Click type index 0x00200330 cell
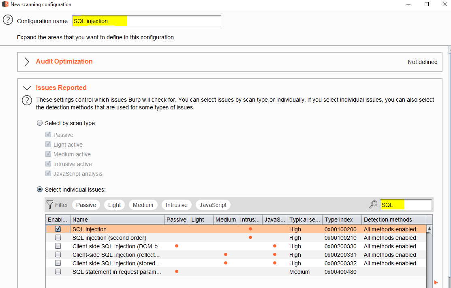Viewport: 451px width, 288px height. click(340, 246)
